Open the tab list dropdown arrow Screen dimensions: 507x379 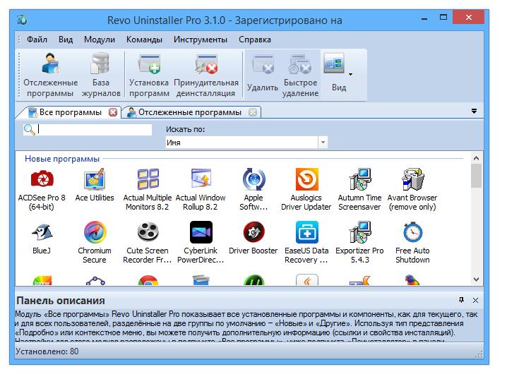pos(474,111)
